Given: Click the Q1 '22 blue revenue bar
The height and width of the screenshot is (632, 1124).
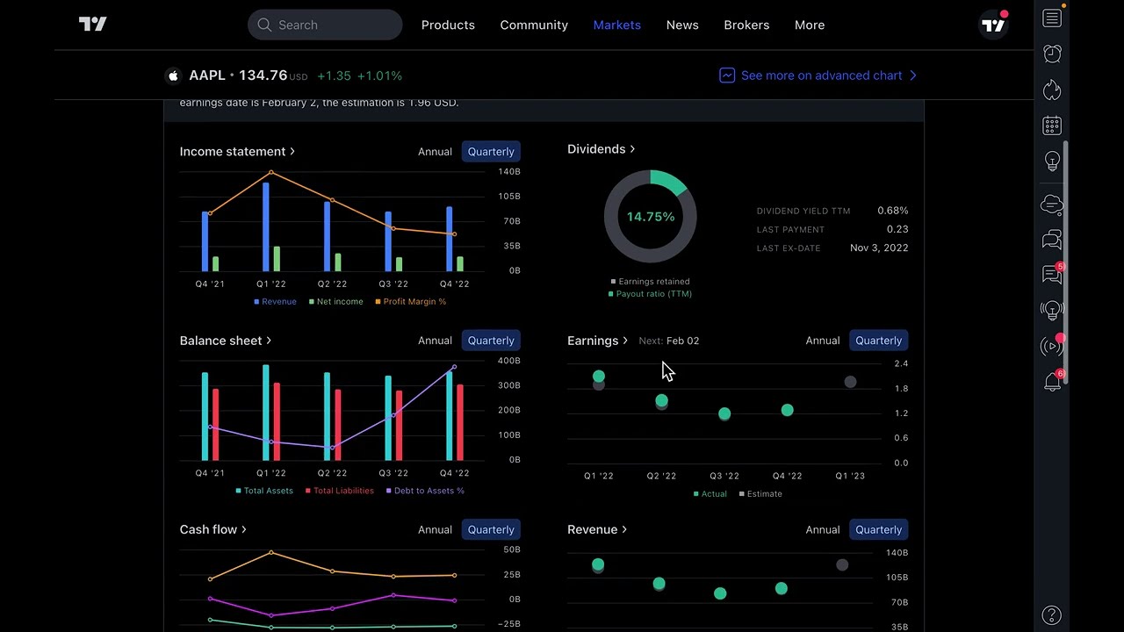Looking at the screenshot, I should 266,226.
